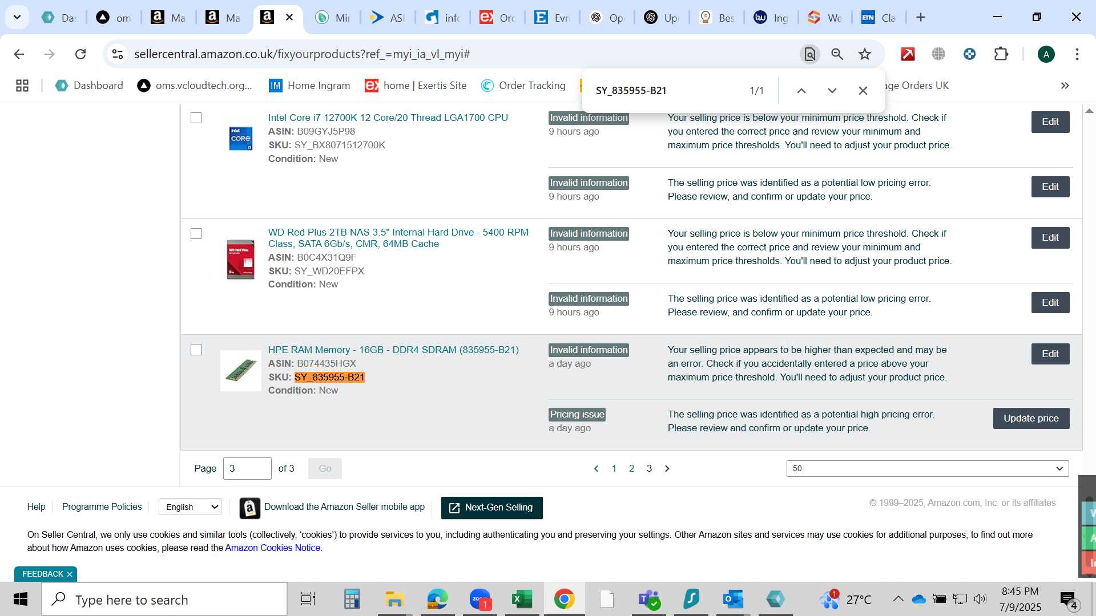1096x616 pixels.
Task: Open the home | Exertis Site bookmark
Action: (416, 86)
